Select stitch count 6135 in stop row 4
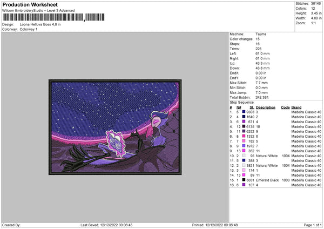This screenshot has height=229, width=324. click(x=250, y=127)
